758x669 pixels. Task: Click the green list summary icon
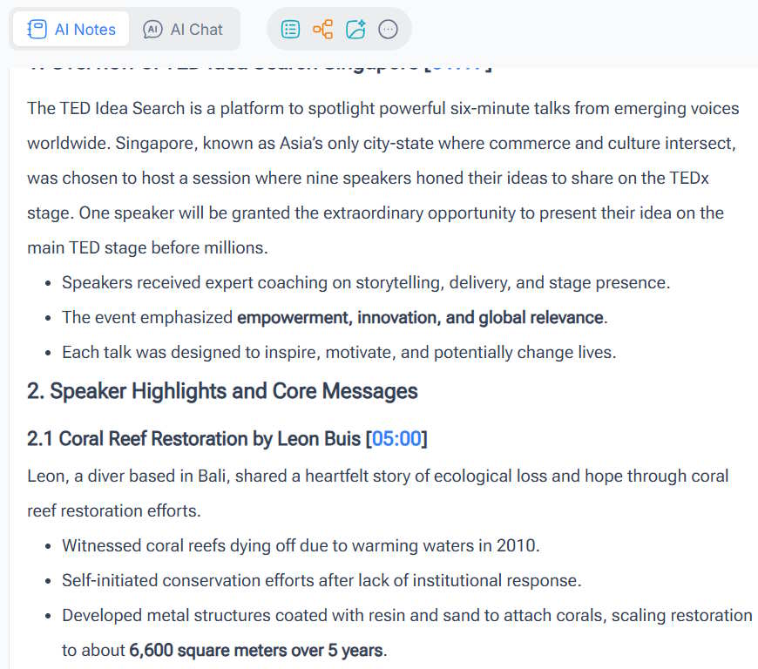(290, 30)
